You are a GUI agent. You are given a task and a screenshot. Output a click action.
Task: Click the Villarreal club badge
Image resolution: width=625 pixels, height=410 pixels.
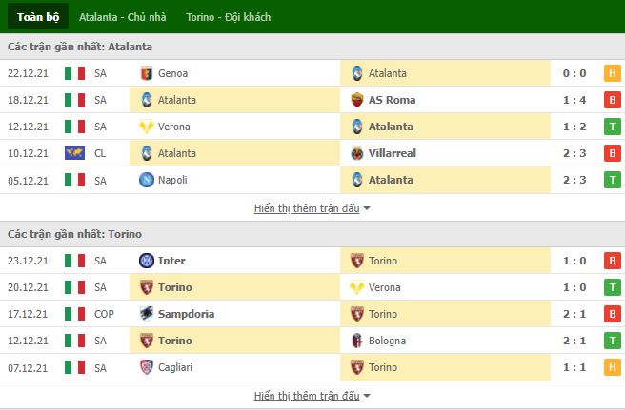[x=357, y=153]
